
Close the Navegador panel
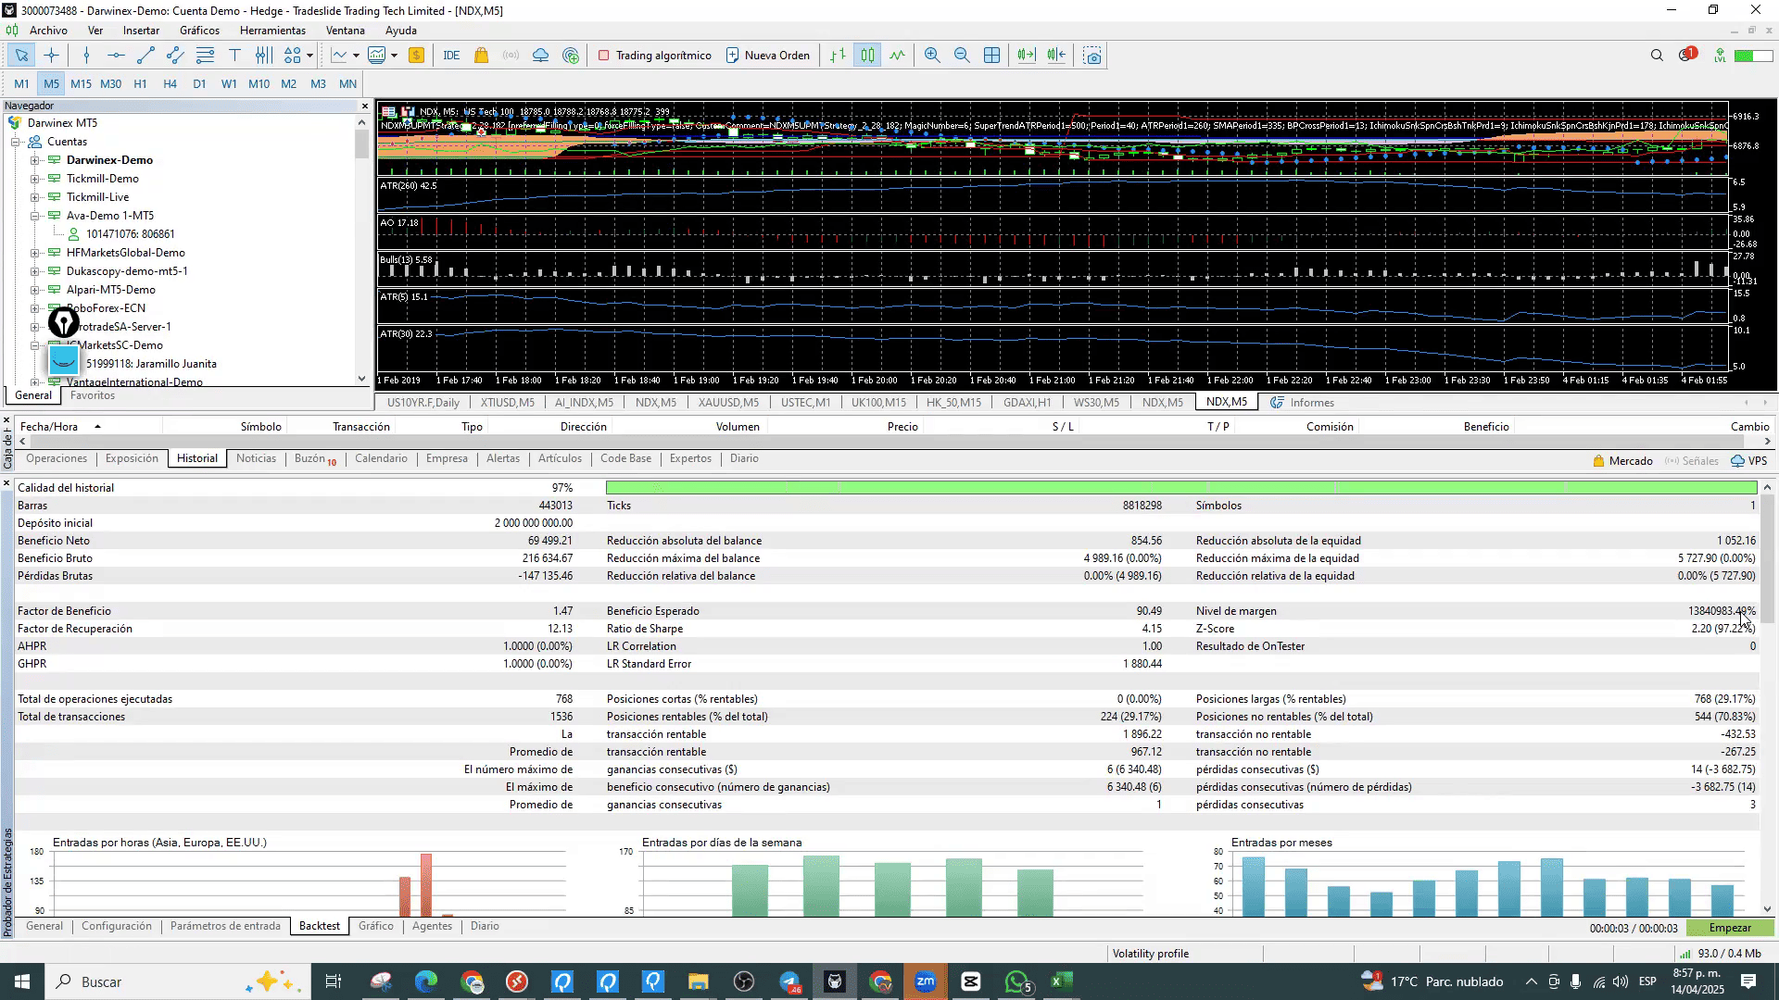coord(364,106)
